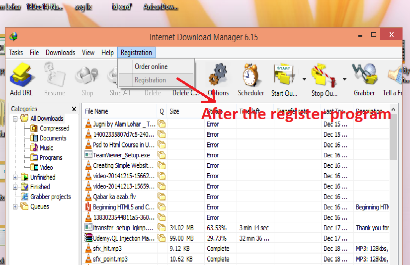The width and height of the screenshot is (410, 265).
Task: Click the Finished folder icon
Action: 25,187
